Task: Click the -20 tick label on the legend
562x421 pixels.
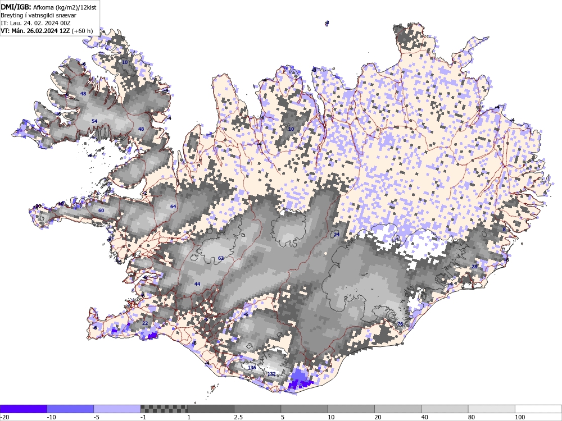Action: 4,417
